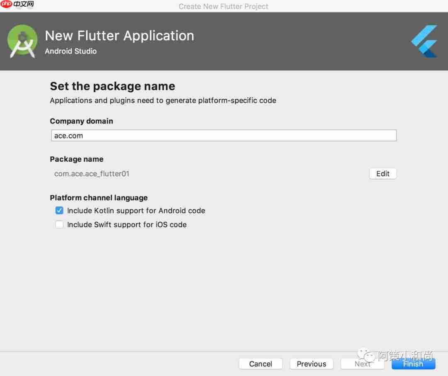Click the Create New Flutter Project title bar
Image resolution: width=448 pixels, height=376 pixels.
pos(224,6)
